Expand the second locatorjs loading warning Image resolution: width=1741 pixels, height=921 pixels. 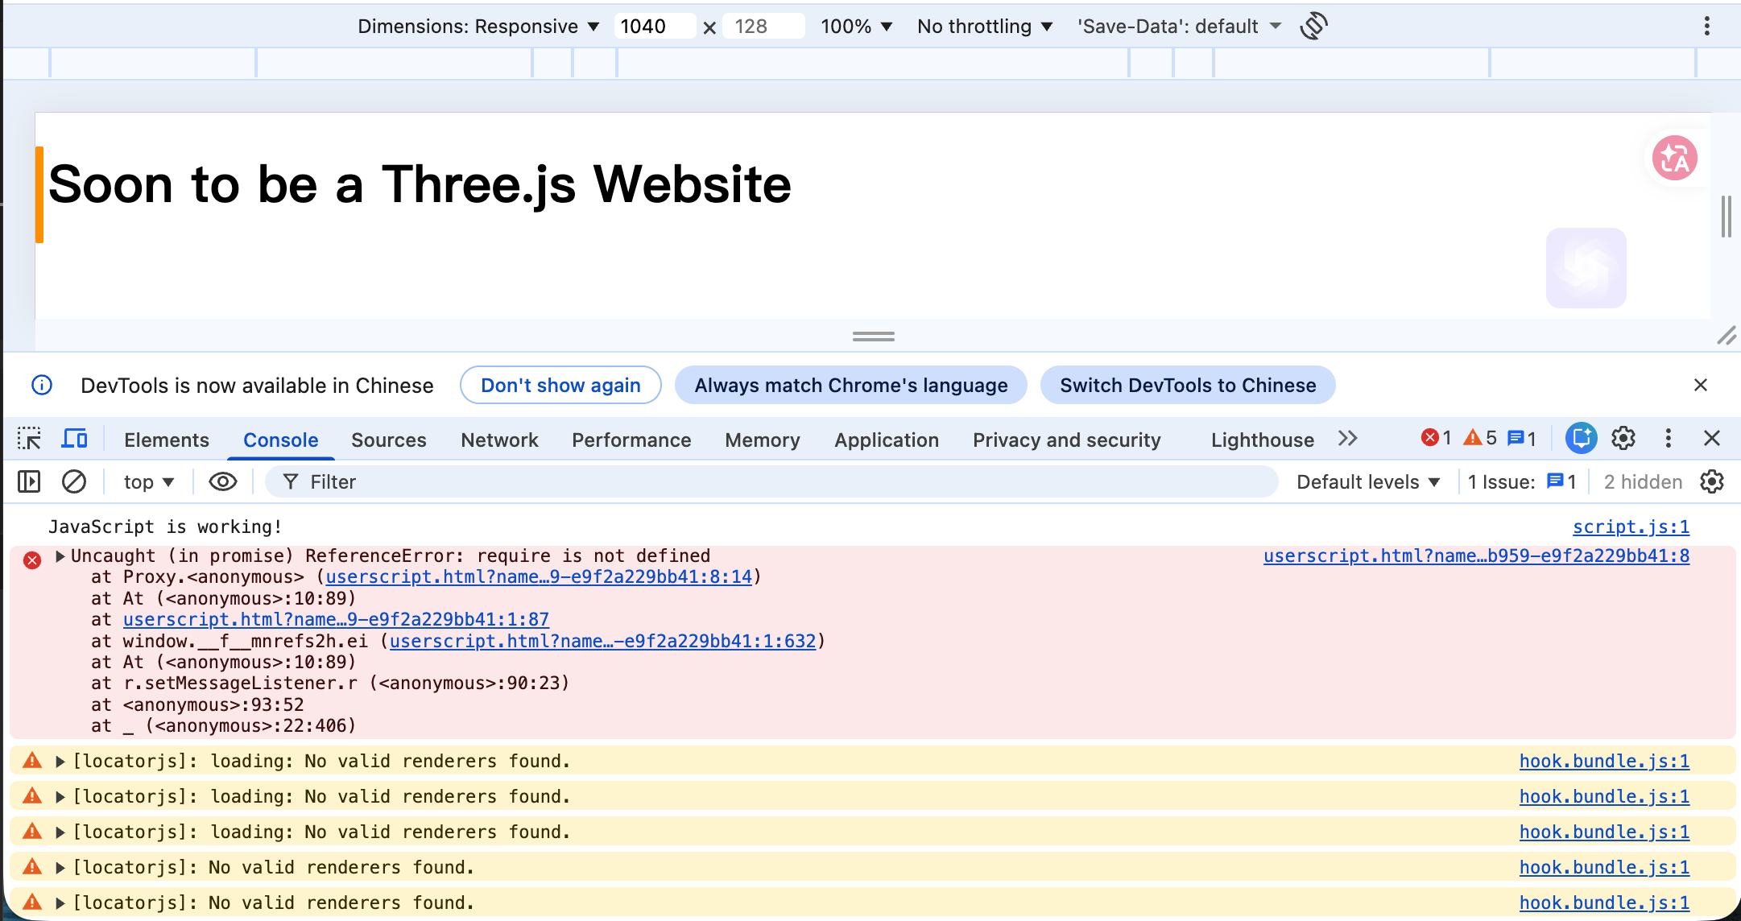point(60,797)
